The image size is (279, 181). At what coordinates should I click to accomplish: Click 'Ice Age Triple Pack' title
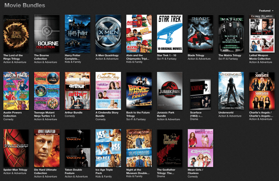[104, 171]
